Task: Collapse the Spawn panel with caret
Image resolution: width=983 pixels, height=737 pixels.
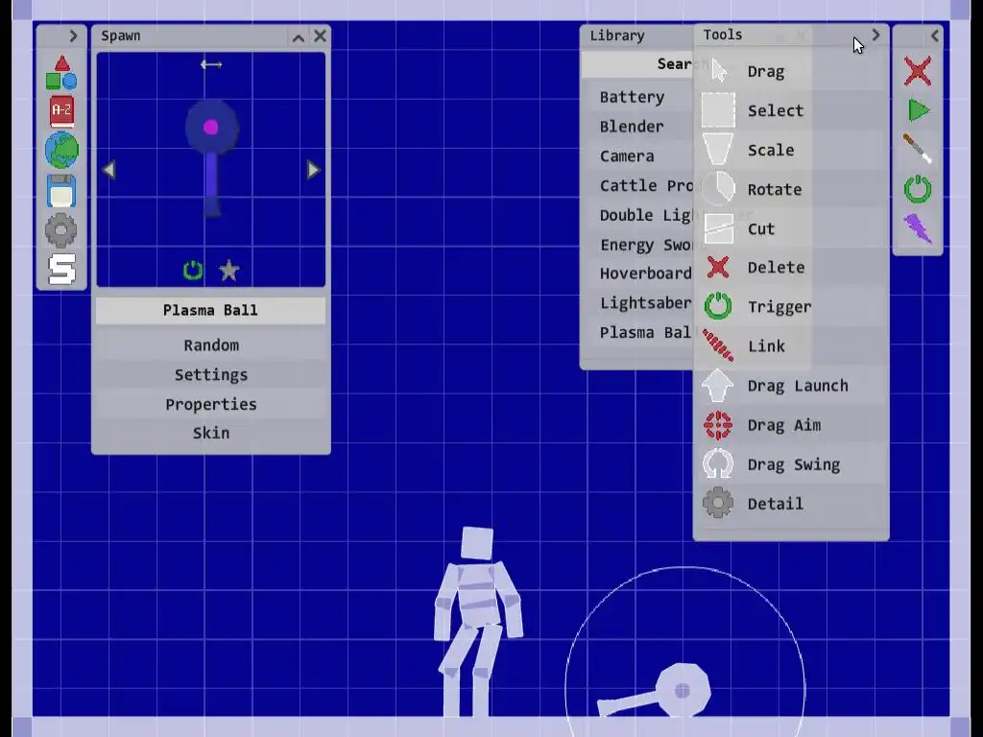Action: click(x=299, y=37)
